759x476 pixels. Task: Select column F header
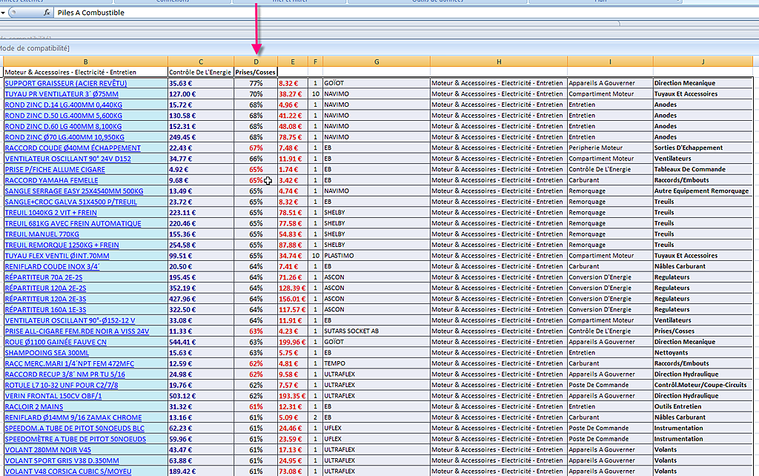(315, 62)
